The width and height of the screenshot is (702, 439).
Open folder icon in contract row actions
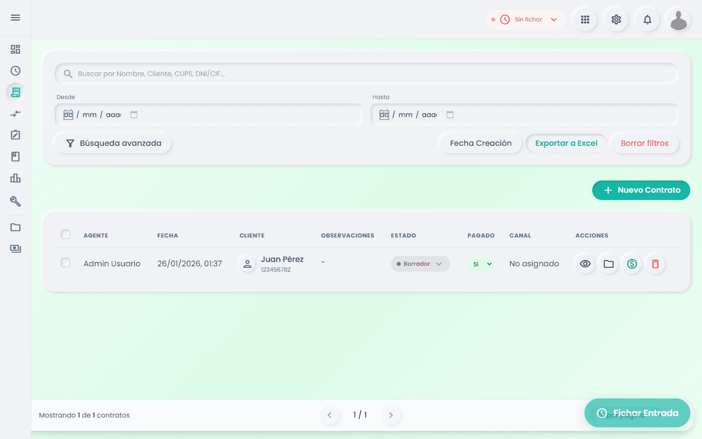point(608,264)
